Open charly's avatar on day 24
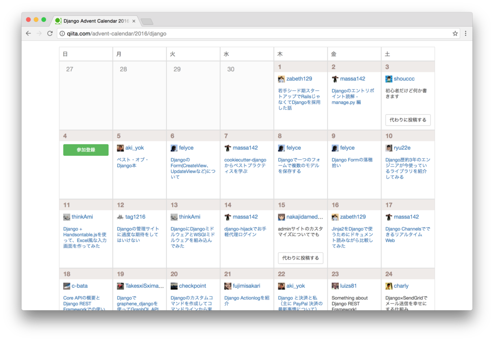This screenshot has height=341, width=494. (389, 286)
